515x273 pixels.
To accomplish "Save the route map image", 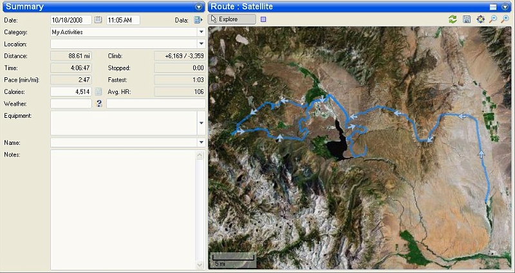I will [466, 19].
